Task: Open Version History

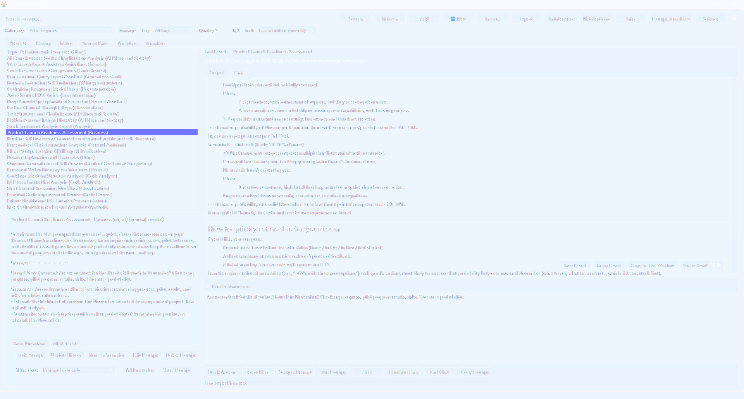Action: [x=66, y=355]
